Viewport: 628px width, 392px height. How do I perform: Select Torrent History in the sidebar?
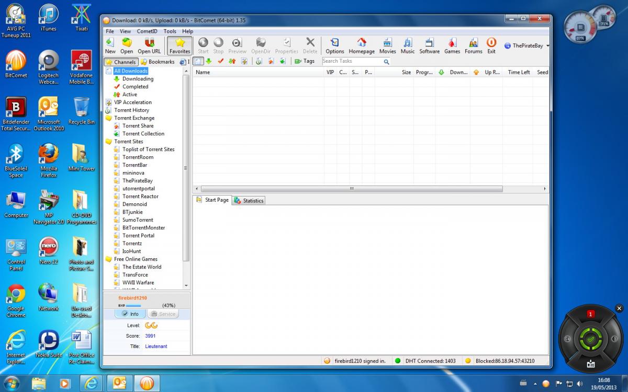(x=131, y=110)
